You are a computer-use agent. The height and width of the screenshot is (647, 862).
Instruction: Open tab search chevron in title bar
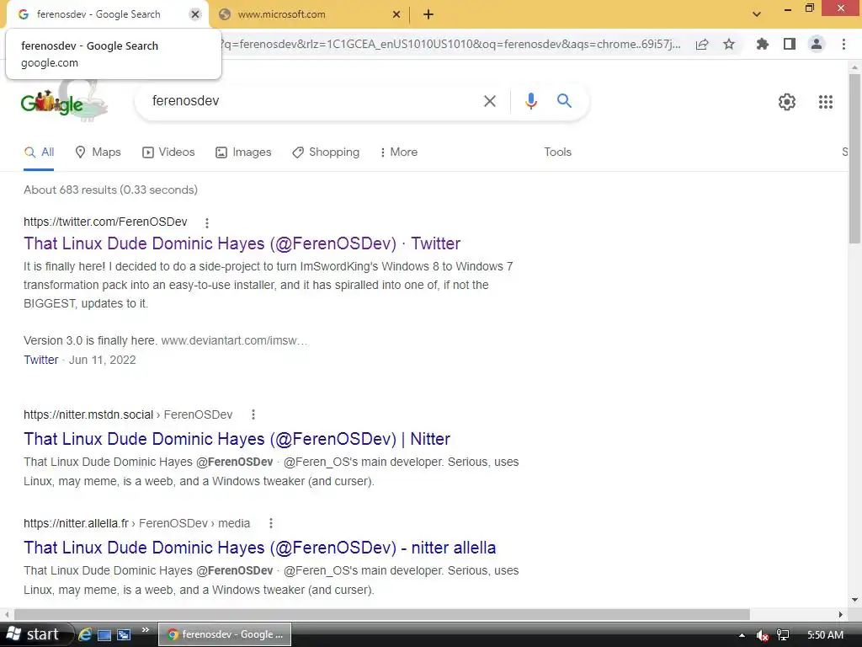coord(757,14)
